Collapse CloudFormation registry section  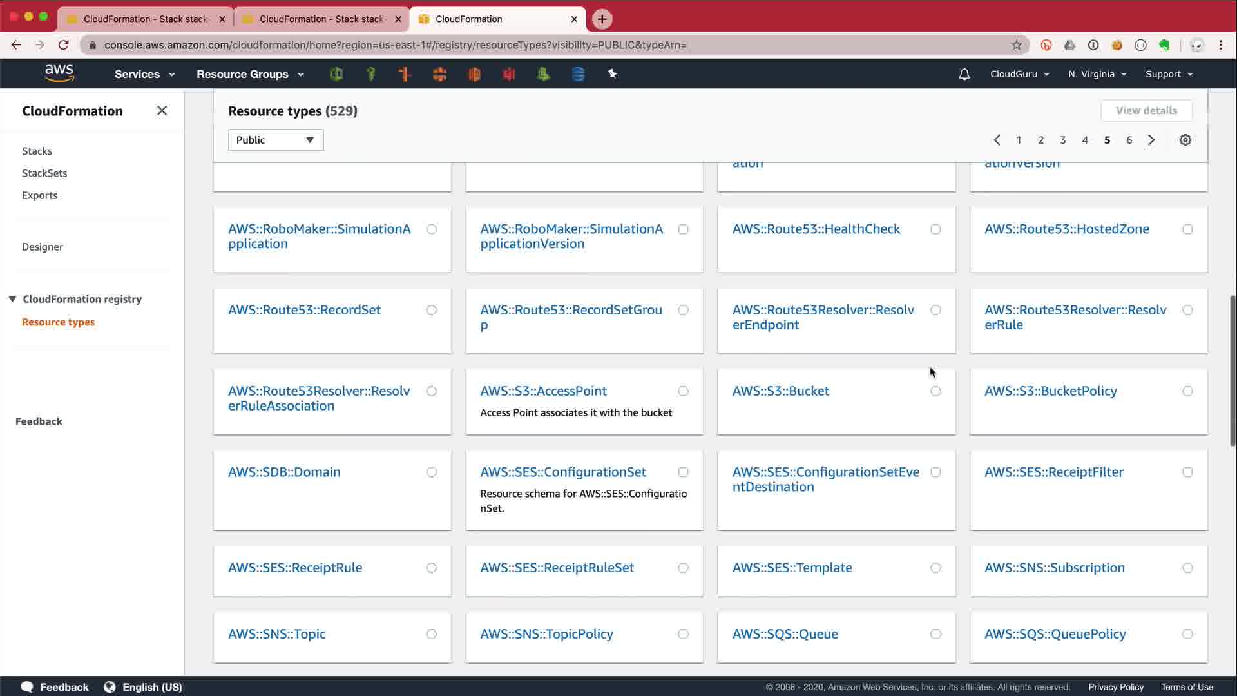click(12, 299)
